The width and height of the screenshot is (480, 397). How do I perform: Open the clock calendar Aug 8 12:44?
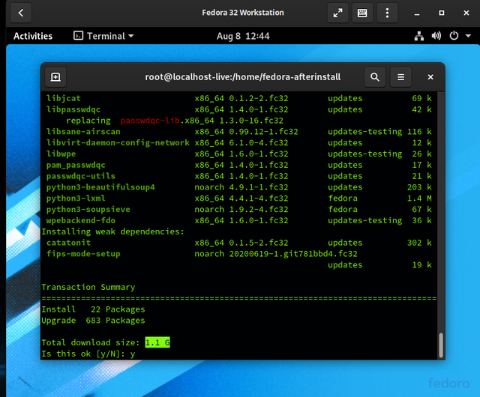click(x=243, y=36)
